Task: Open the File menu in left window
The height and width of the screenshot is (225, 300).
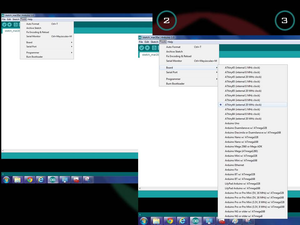Action: pos(4,19)
